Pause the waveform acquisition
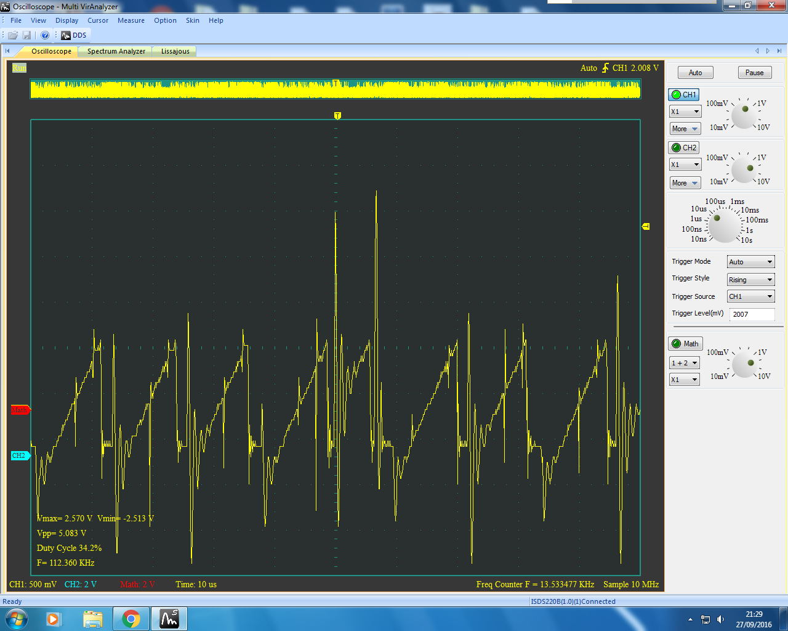Viewport: 788px width, 631px height. [x=755, y=73]
